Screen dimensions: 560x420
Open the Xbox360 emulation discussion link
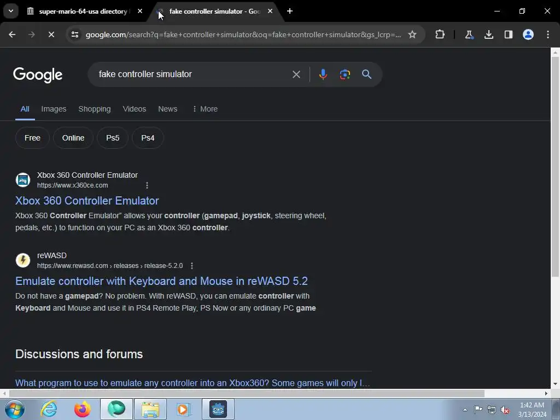coord(192,383)
